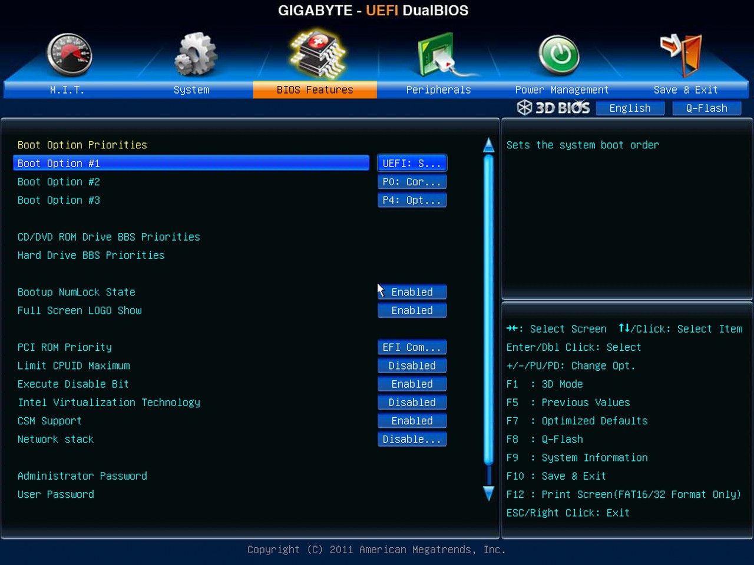Toggle Execute Disable Bit Enabled value
Viewport: 754px width, 565px height.
click(x=412, y=384)
